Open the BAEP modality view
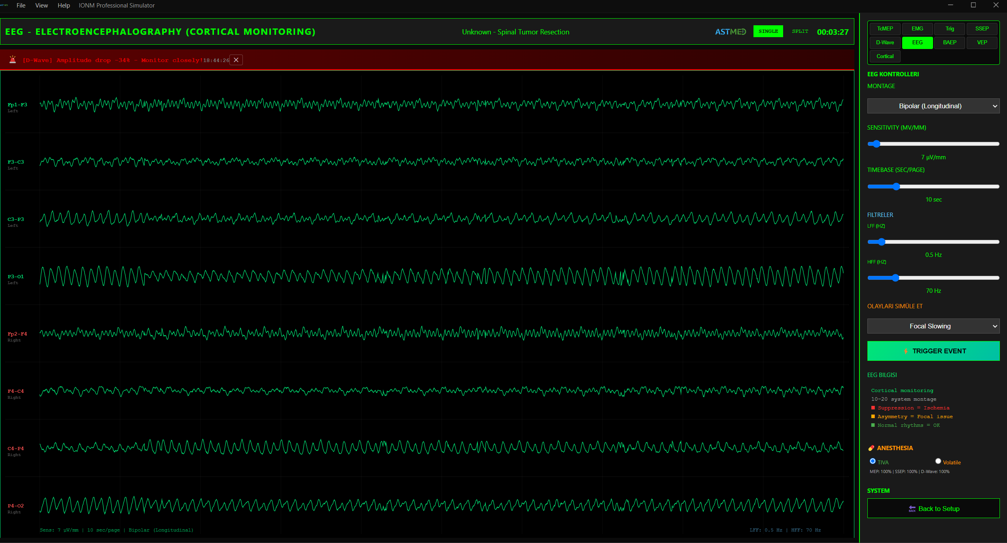1007x543 pixels. tap(949, 42)
